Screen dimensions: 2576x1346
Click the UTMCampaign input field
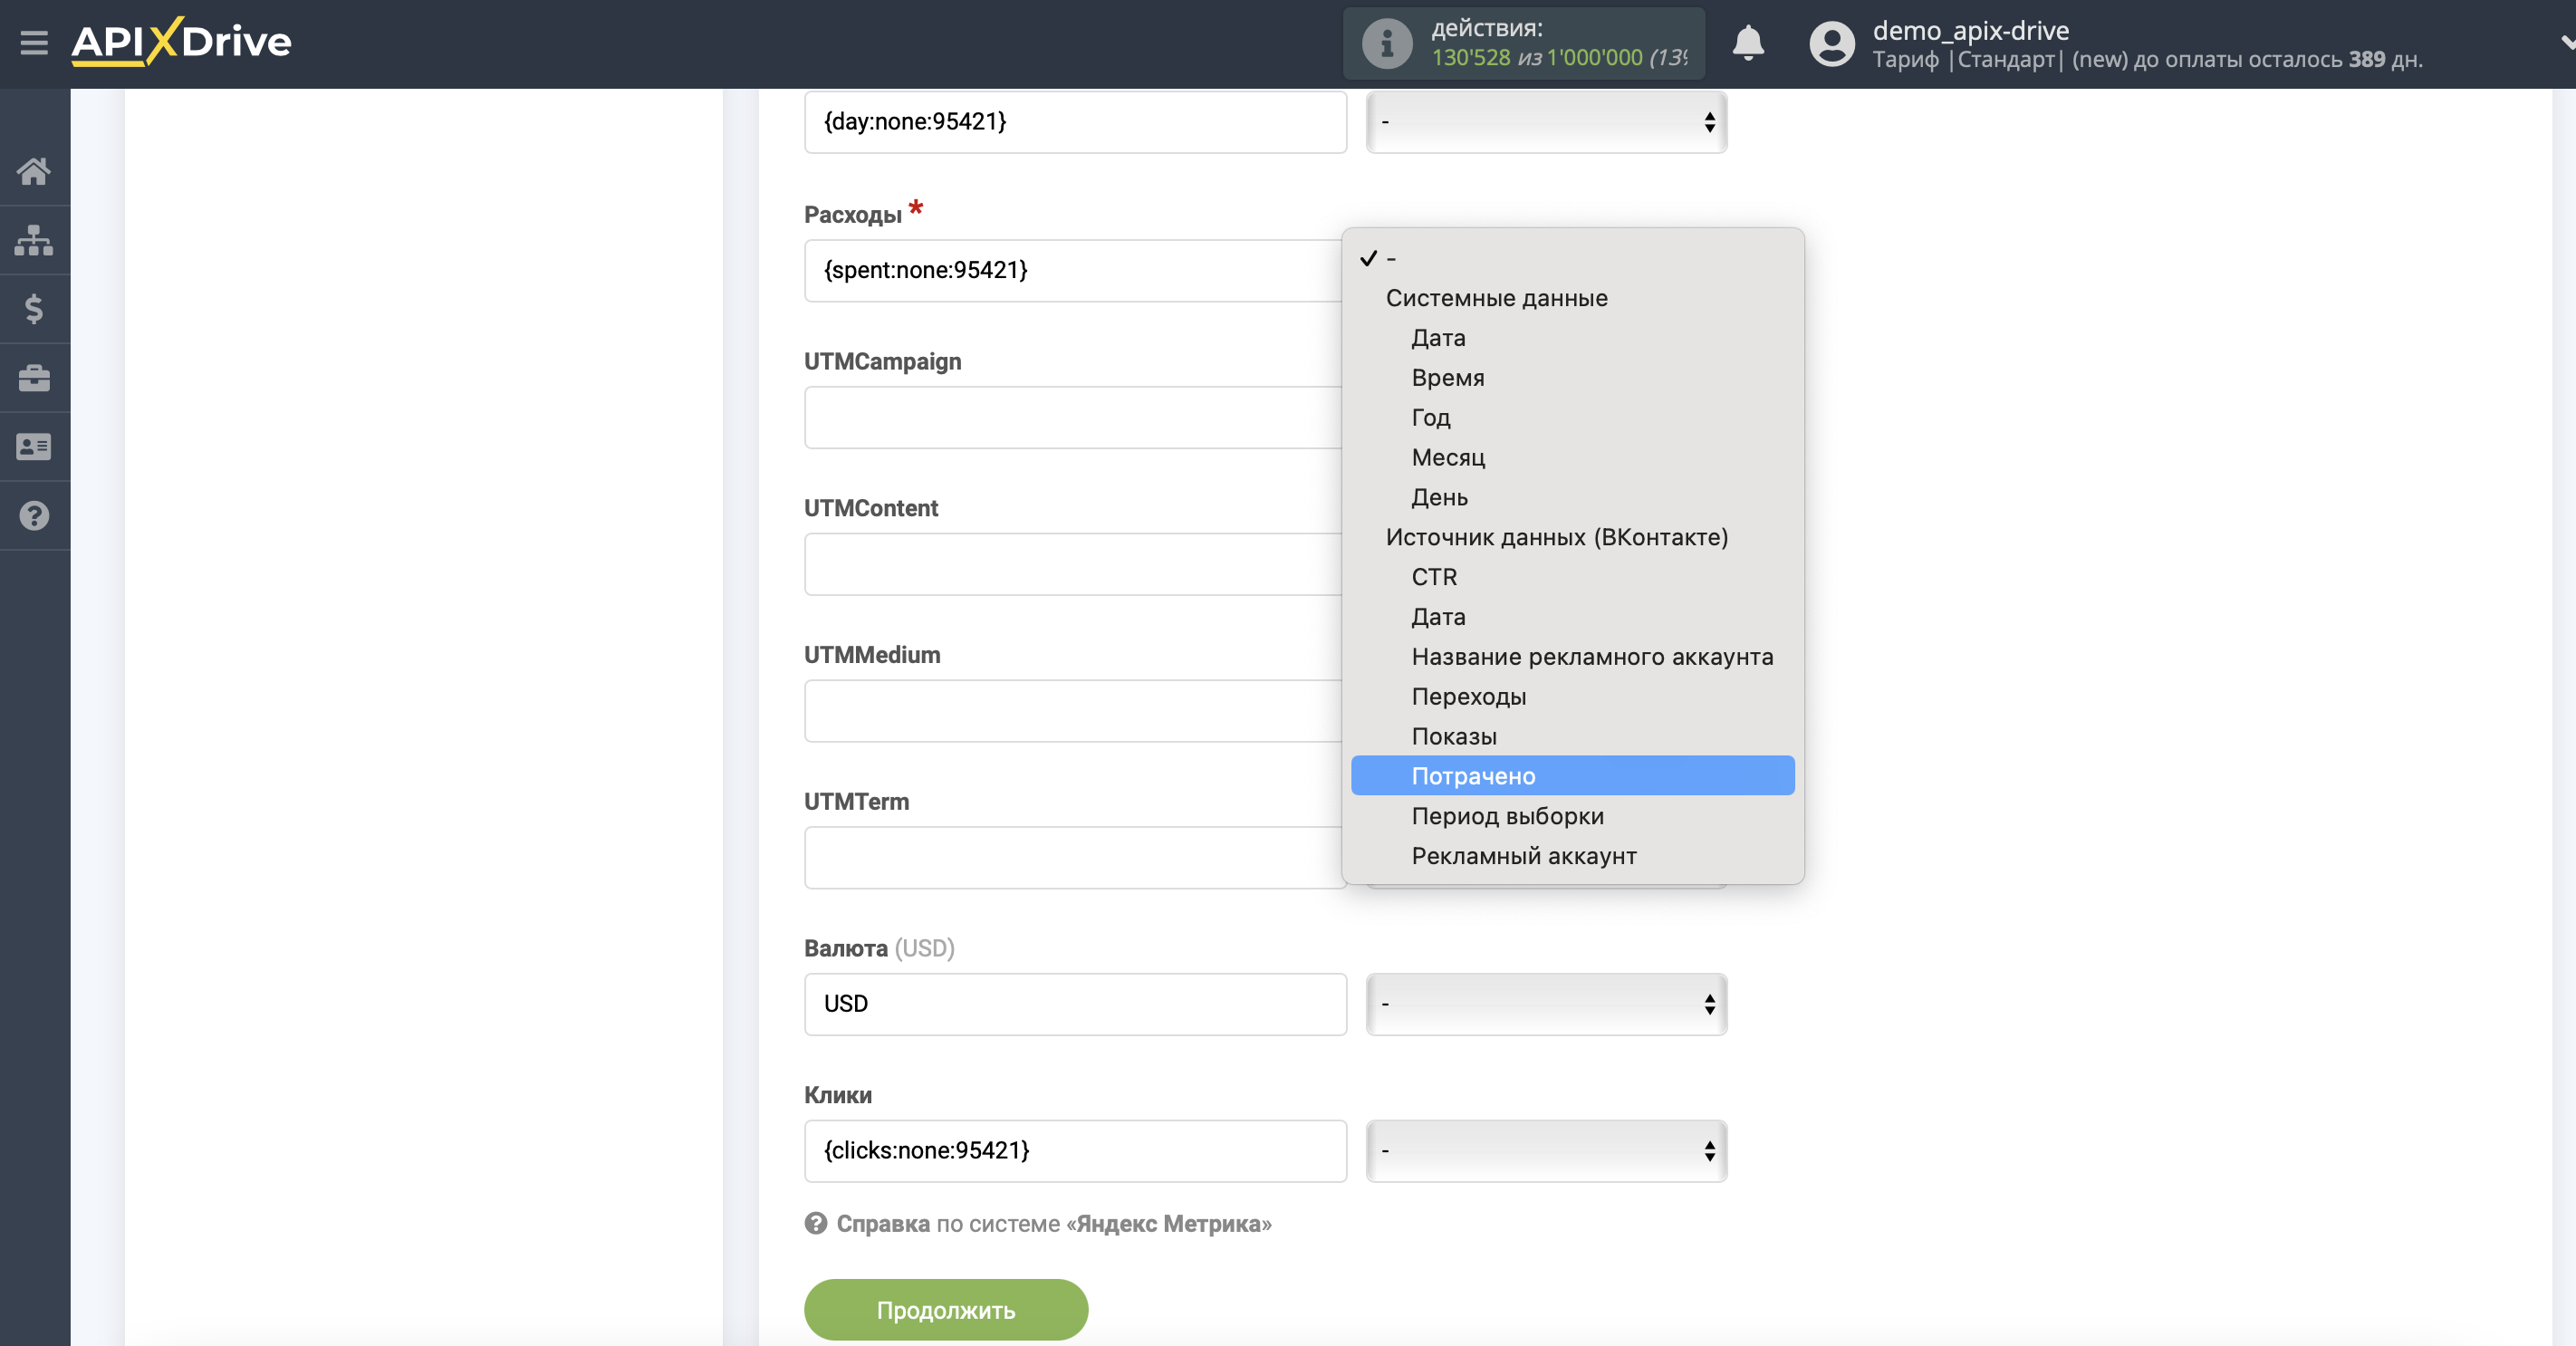(x=1075, y=417)
